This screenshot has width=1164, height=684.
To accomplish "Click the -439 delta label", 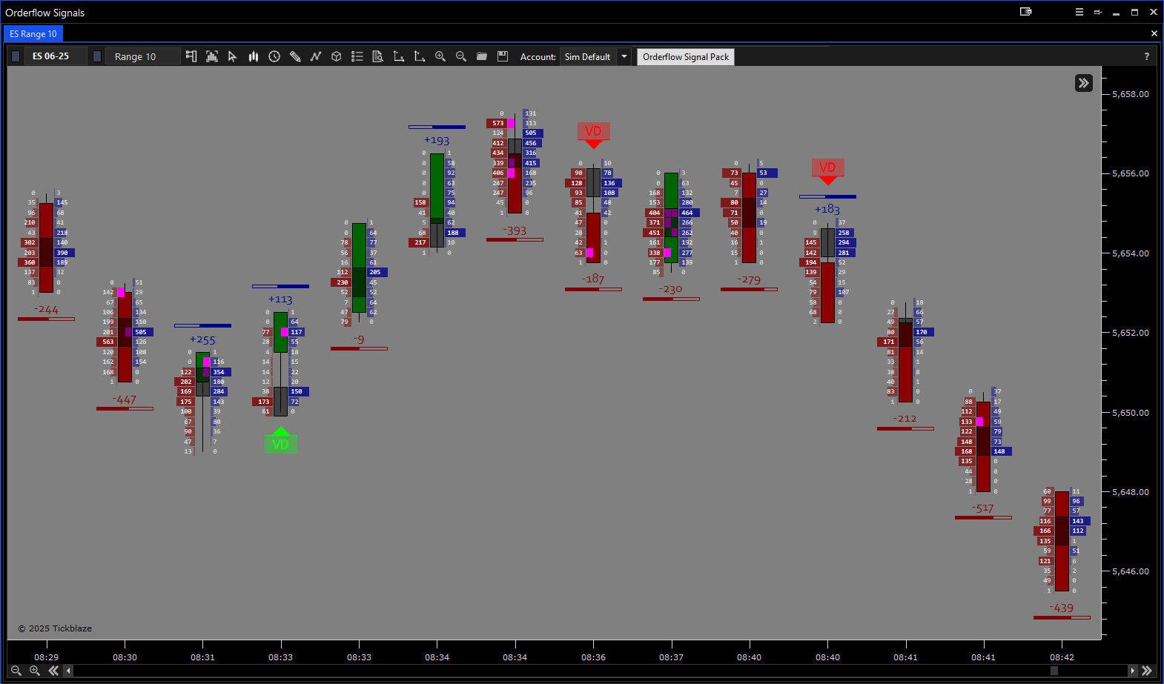I will point(1062,608).
